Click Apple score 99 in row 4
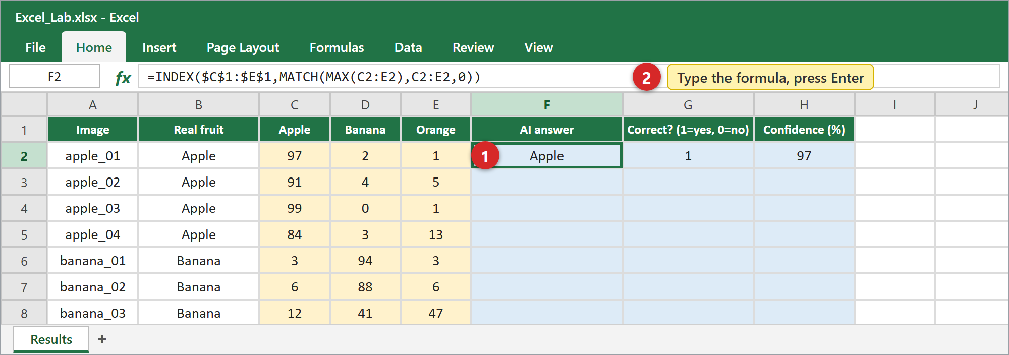Screen dimensions: 1009x355 tap(295, 208)
